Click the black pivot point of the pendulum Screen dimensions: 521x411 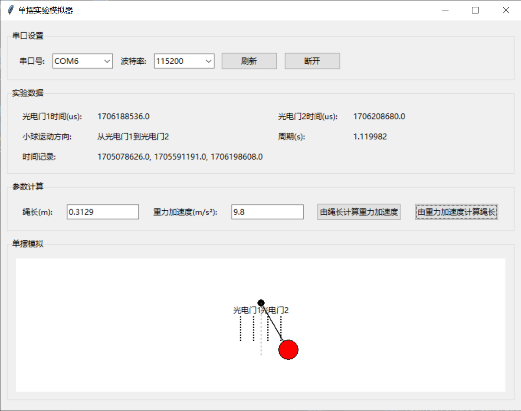point(261,303)
